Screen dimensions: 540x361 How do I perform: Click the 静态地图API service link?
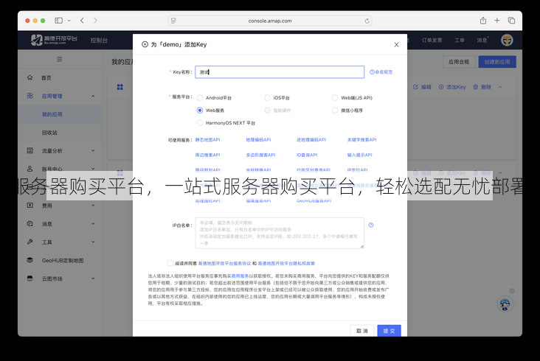pos(208,139)
